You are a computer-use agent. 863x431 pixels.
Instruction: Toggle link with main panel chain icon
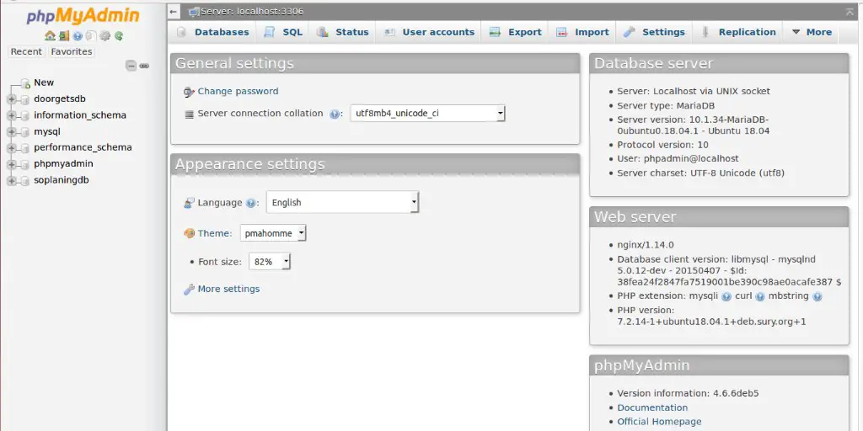click(144, 66)
